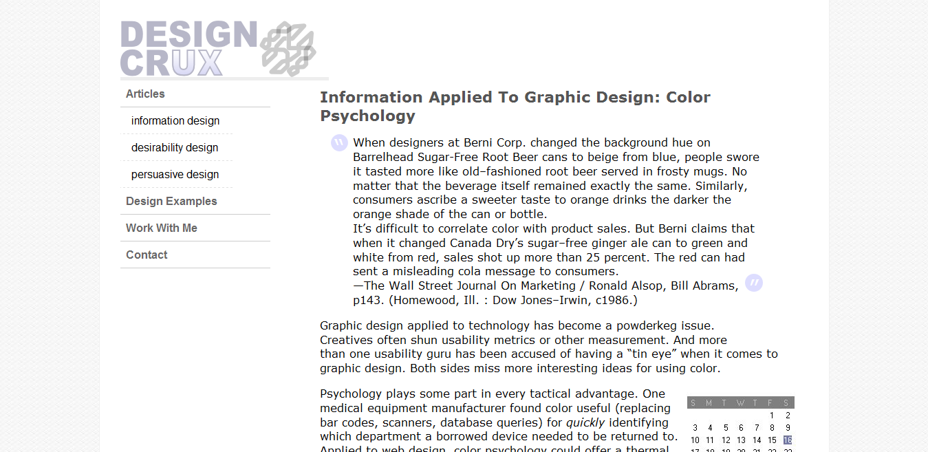Open the desirability design article link

tap(174, 147)
